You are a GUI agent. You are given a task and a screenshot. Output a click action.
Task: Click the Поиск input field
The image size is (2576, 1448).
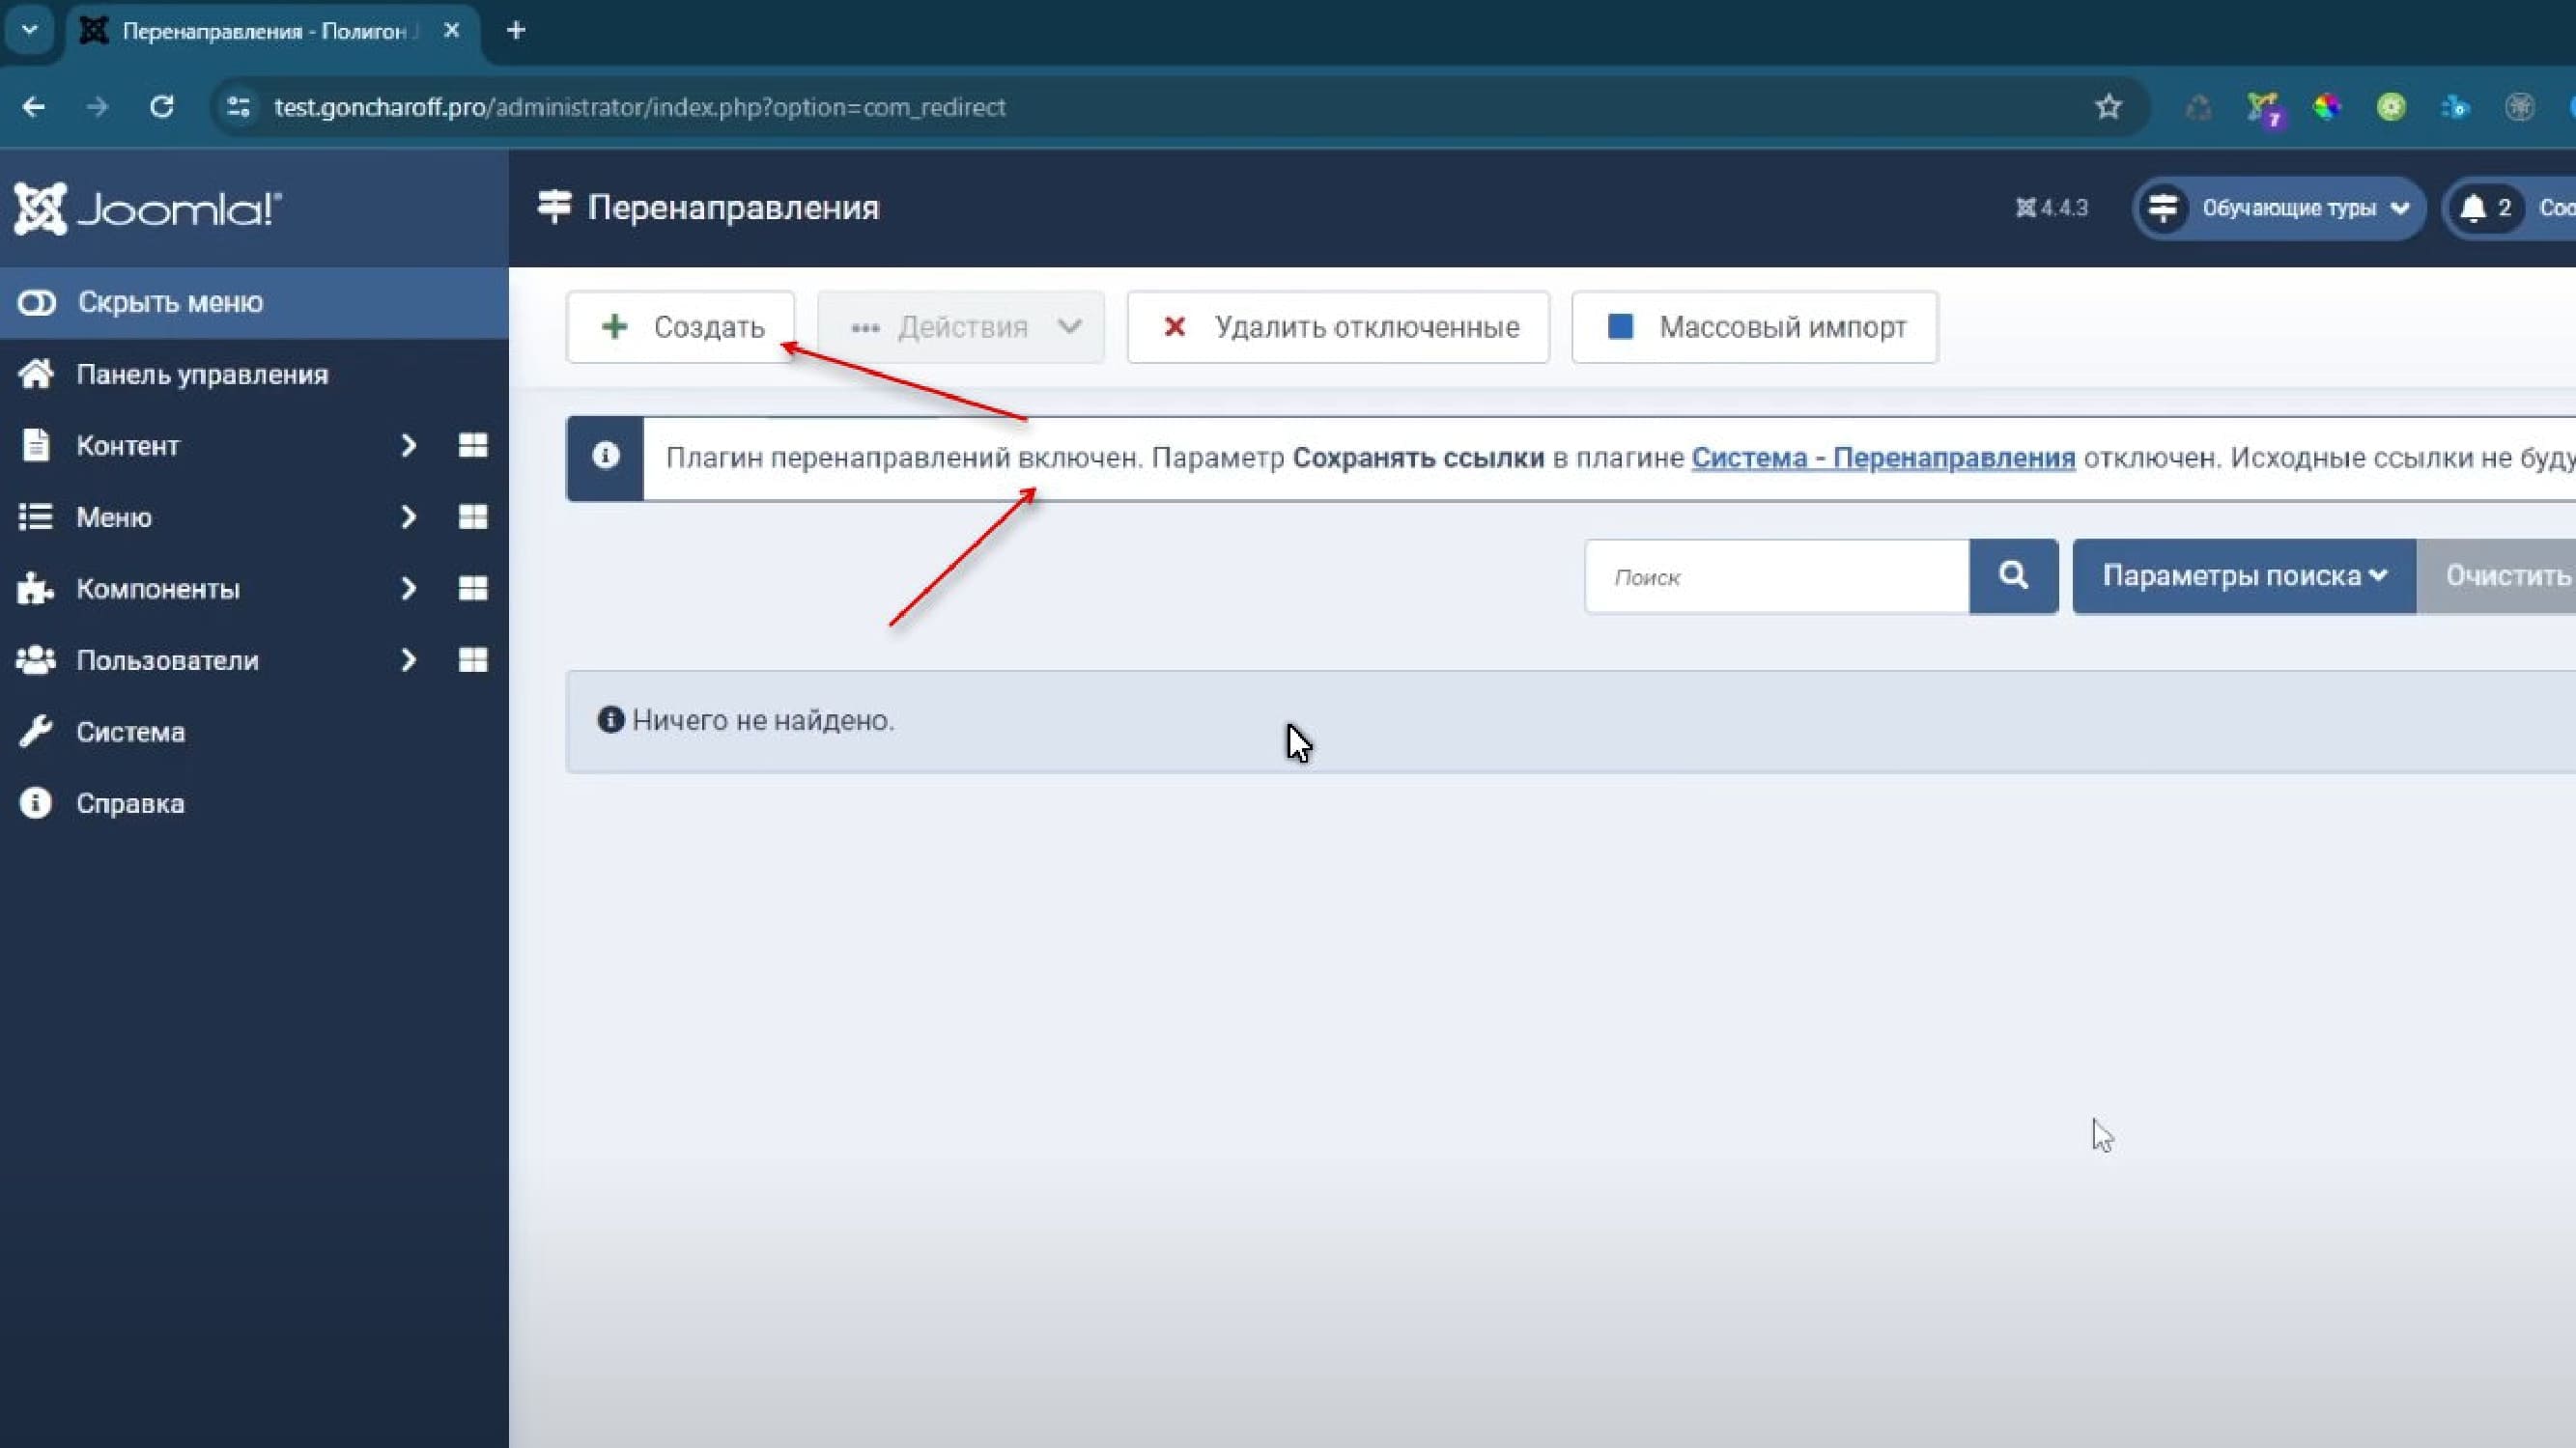1777,576
